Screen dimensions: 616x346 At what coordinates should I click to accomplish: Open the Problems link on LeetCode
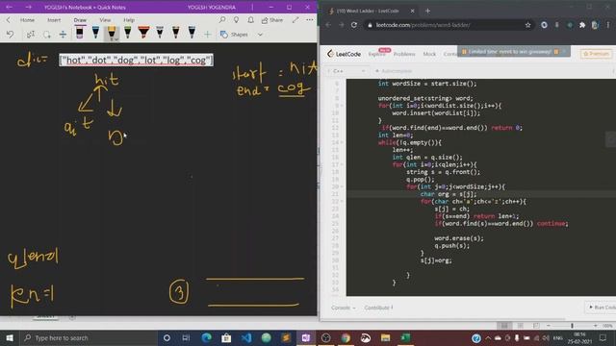404,54
